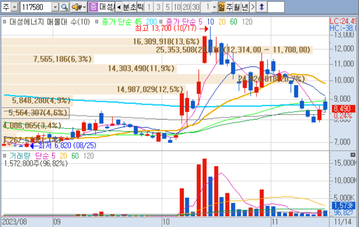The height and width of the screenshot is (227, 359).
Task: Click the purple 증 badge icon
Action: click(x=93, y=7)
